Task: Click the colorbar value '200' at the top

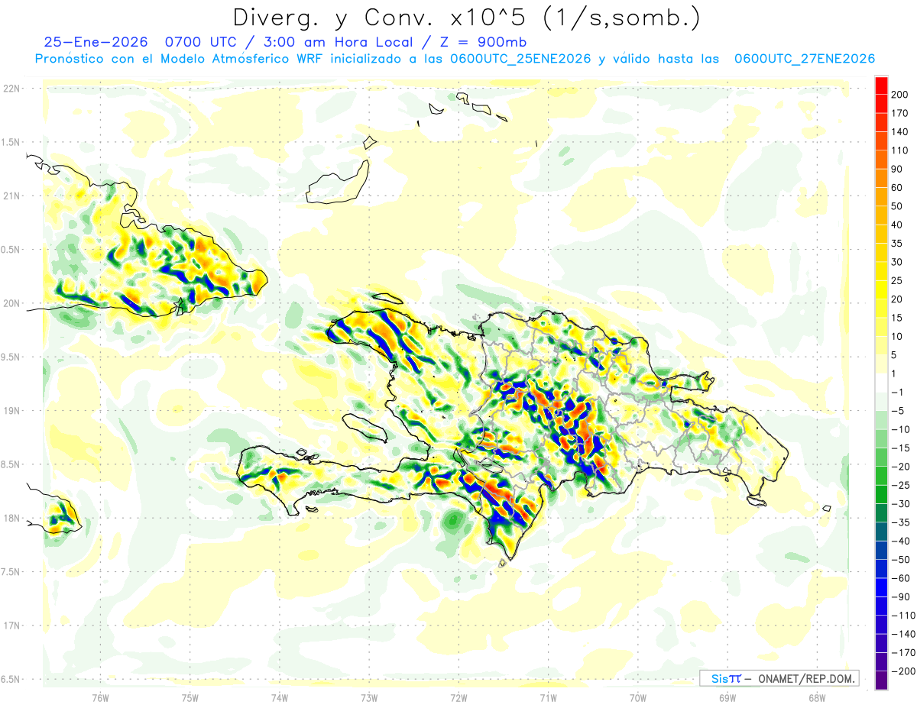Action: click(x=901, y=94)
